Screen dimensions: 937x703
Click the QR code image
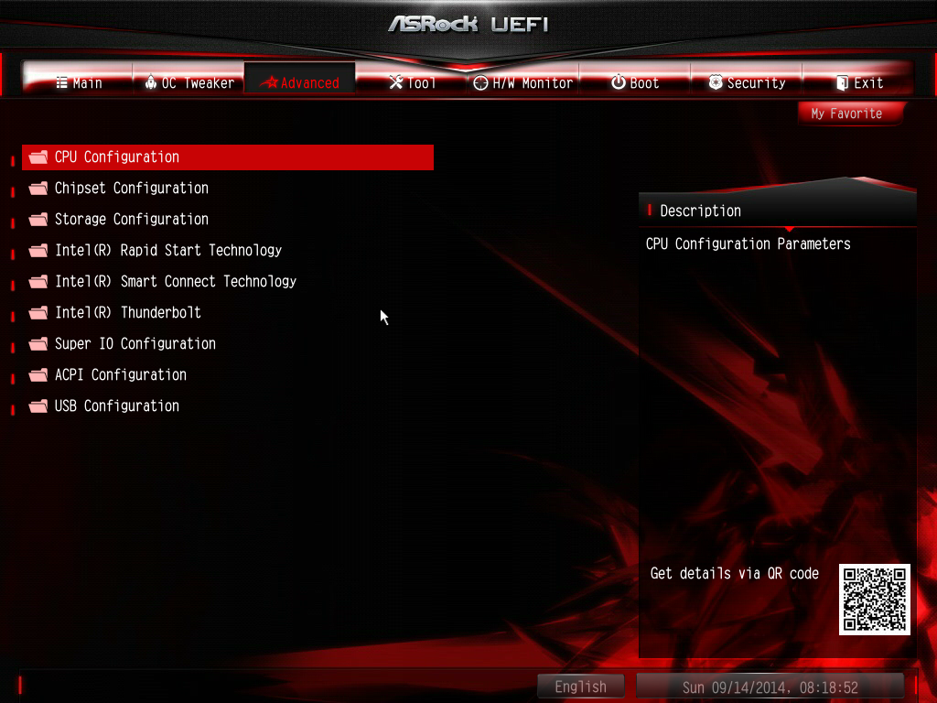(874, 599)
